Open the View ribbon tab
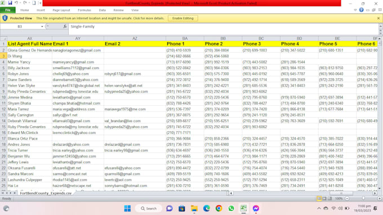 (135, 10)
